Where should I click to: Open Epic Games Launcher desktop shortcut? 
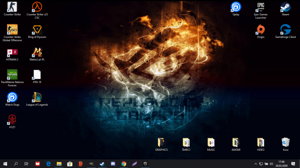(x=261, y=10)
